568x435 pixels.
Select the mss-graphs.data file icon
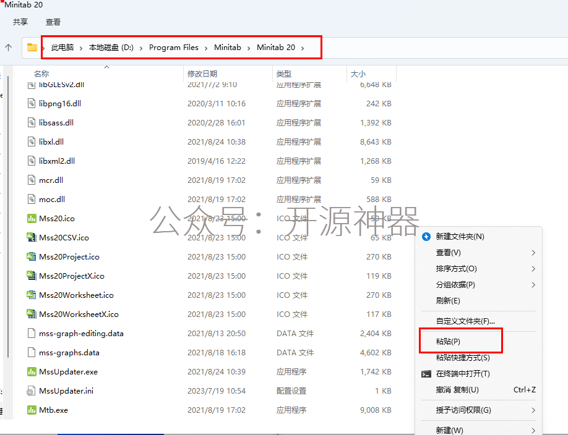pos(32,353)
